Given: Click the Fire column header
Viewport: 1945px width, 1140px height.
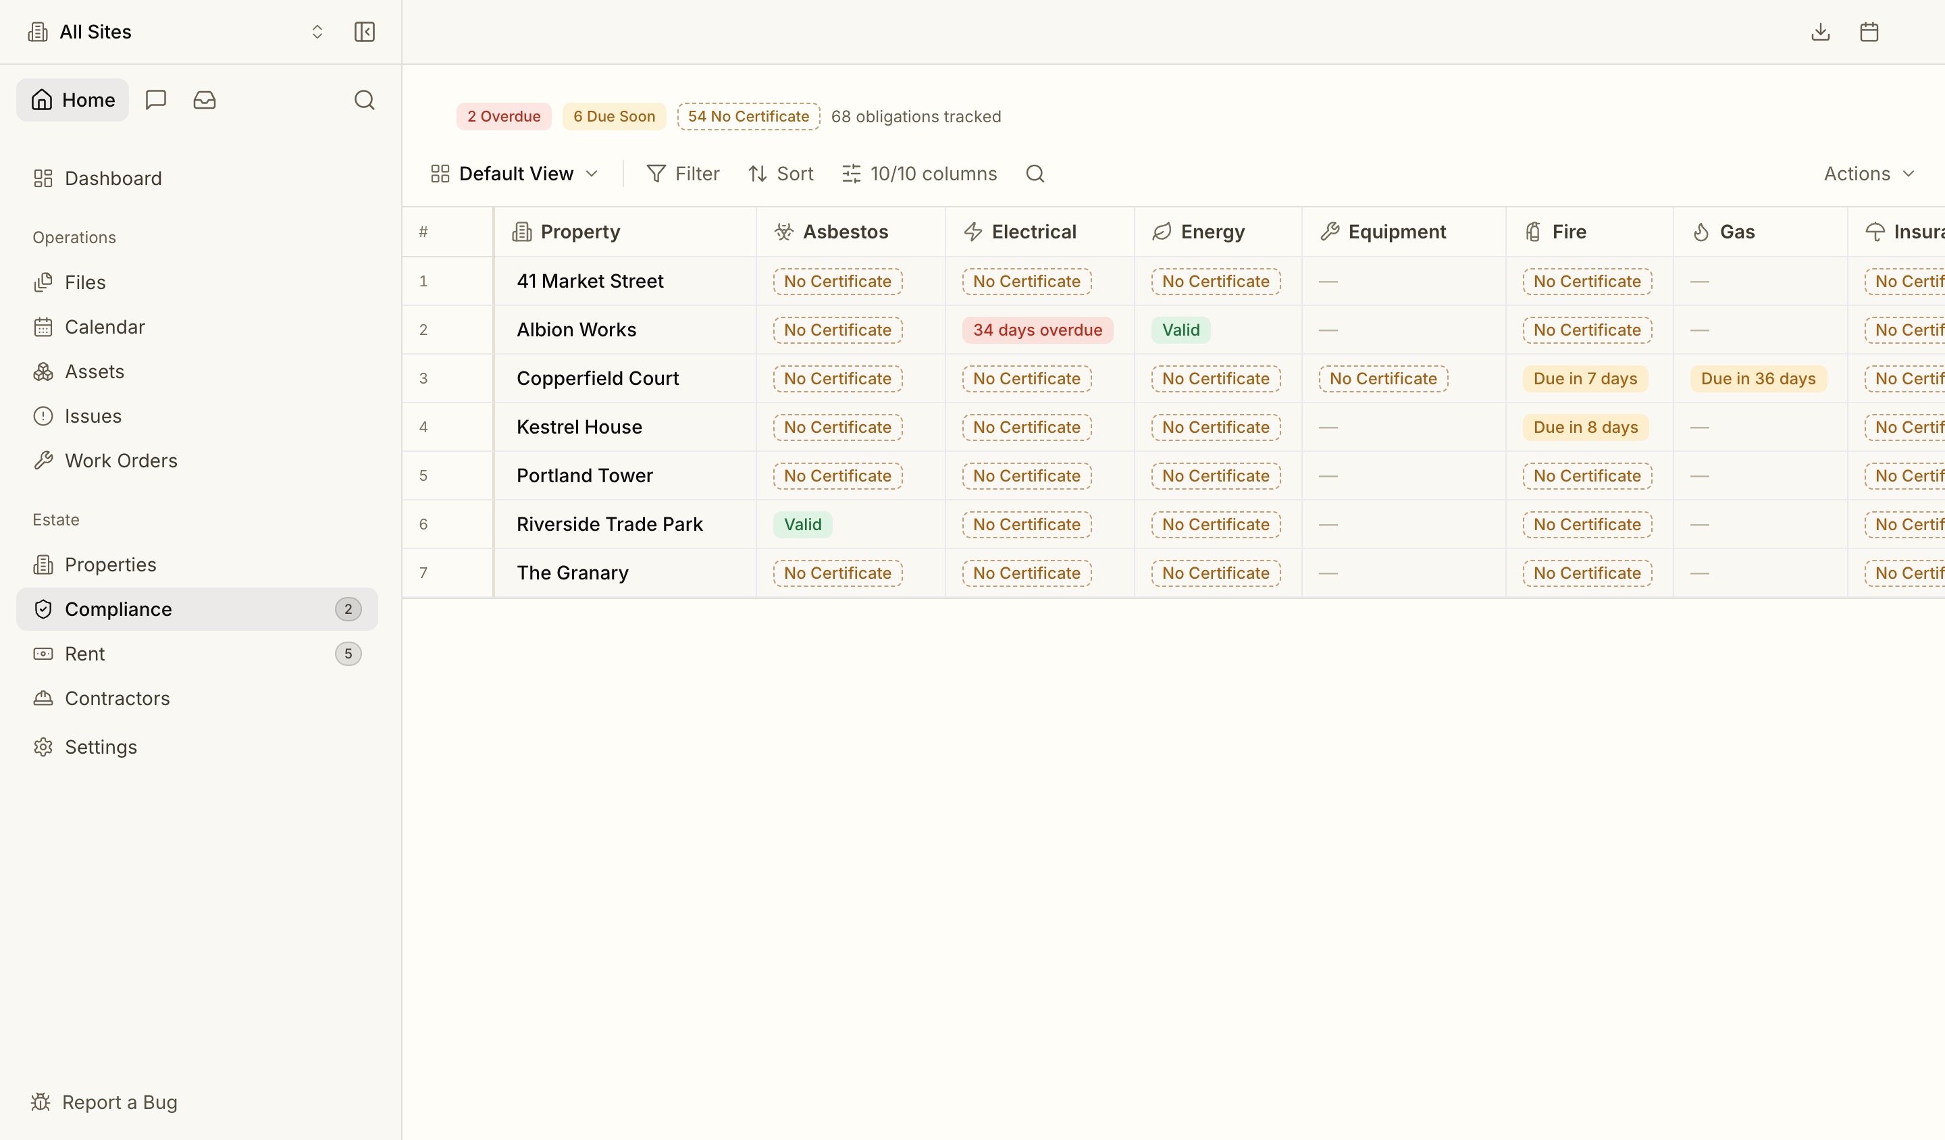Looking at the screenshot, I should [x=1589, y=232].
